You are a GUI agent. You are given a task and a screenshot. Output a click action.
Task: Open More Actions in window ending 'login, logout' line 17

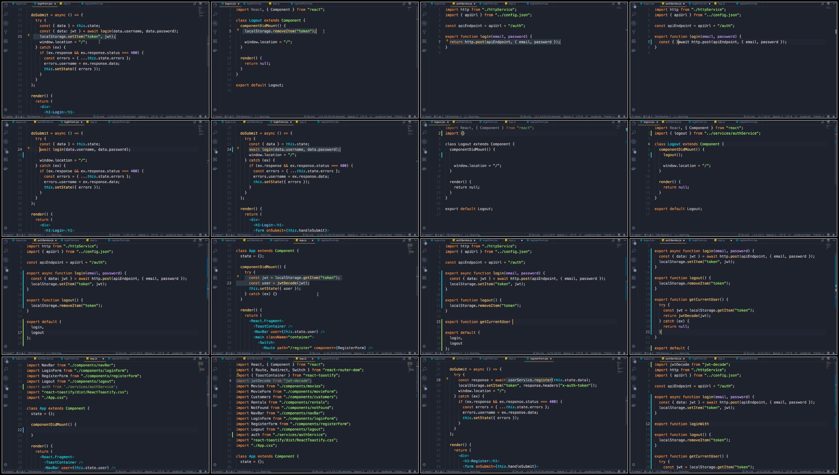[x=206, y=240]
